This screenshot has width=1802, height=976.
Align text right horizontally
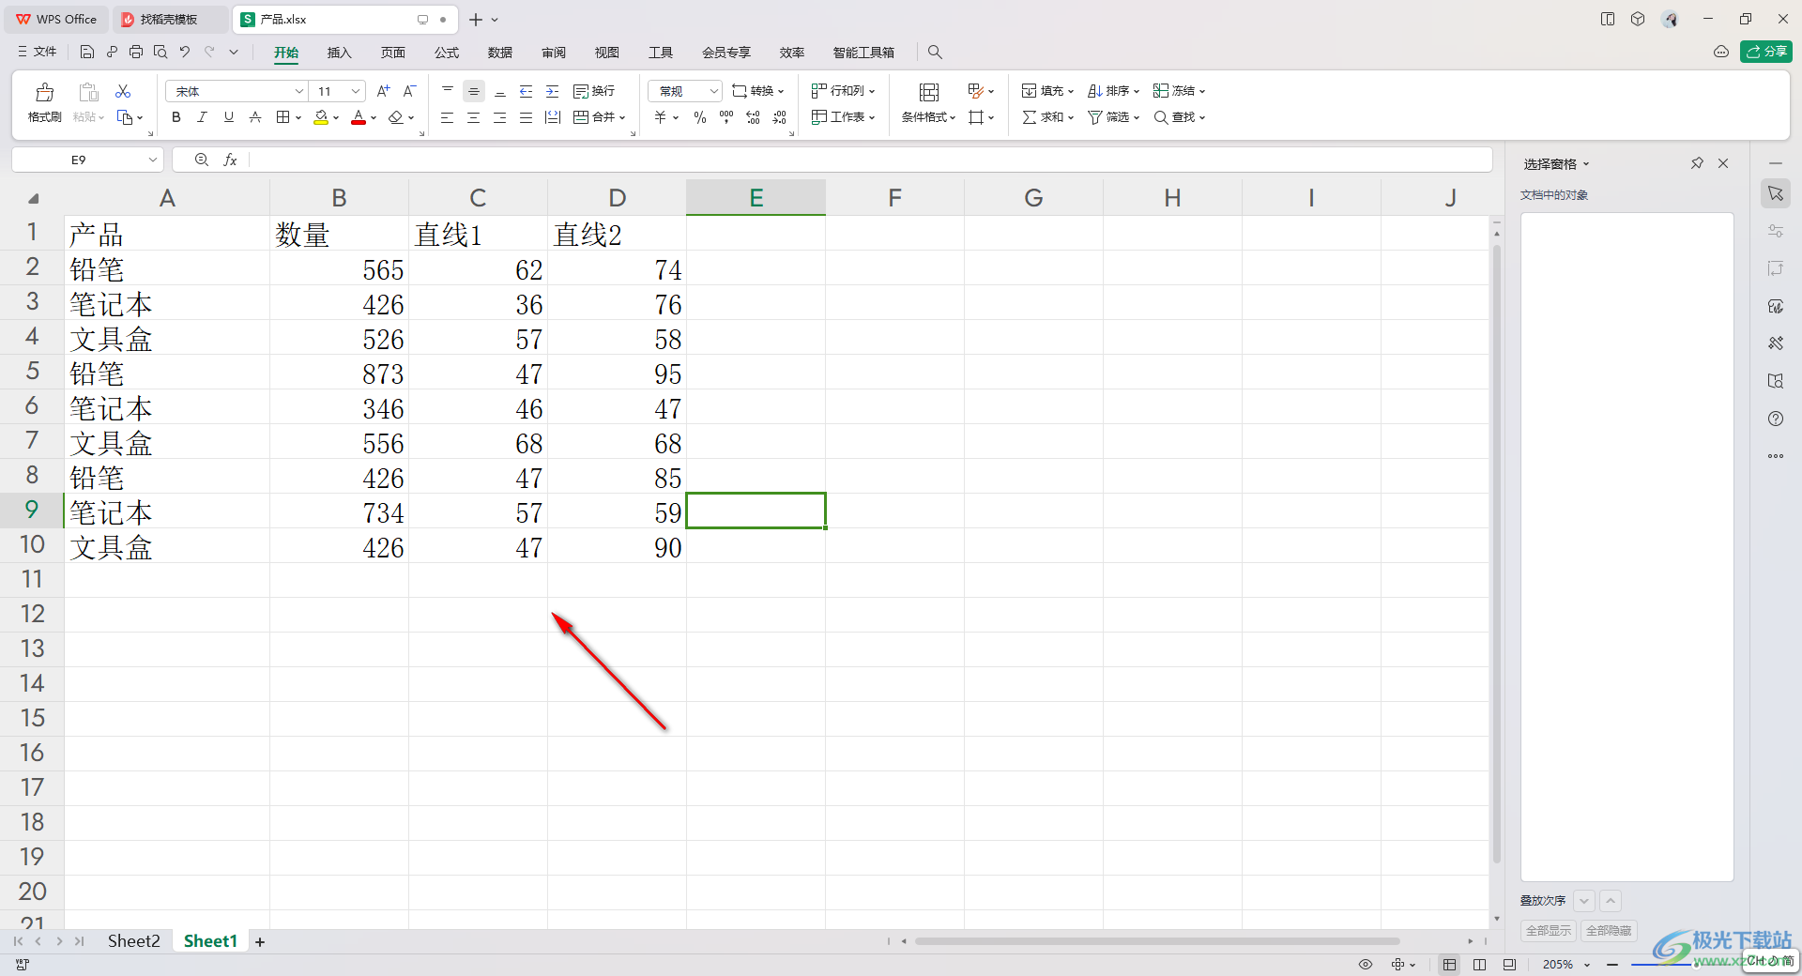(x=500, y=117)
